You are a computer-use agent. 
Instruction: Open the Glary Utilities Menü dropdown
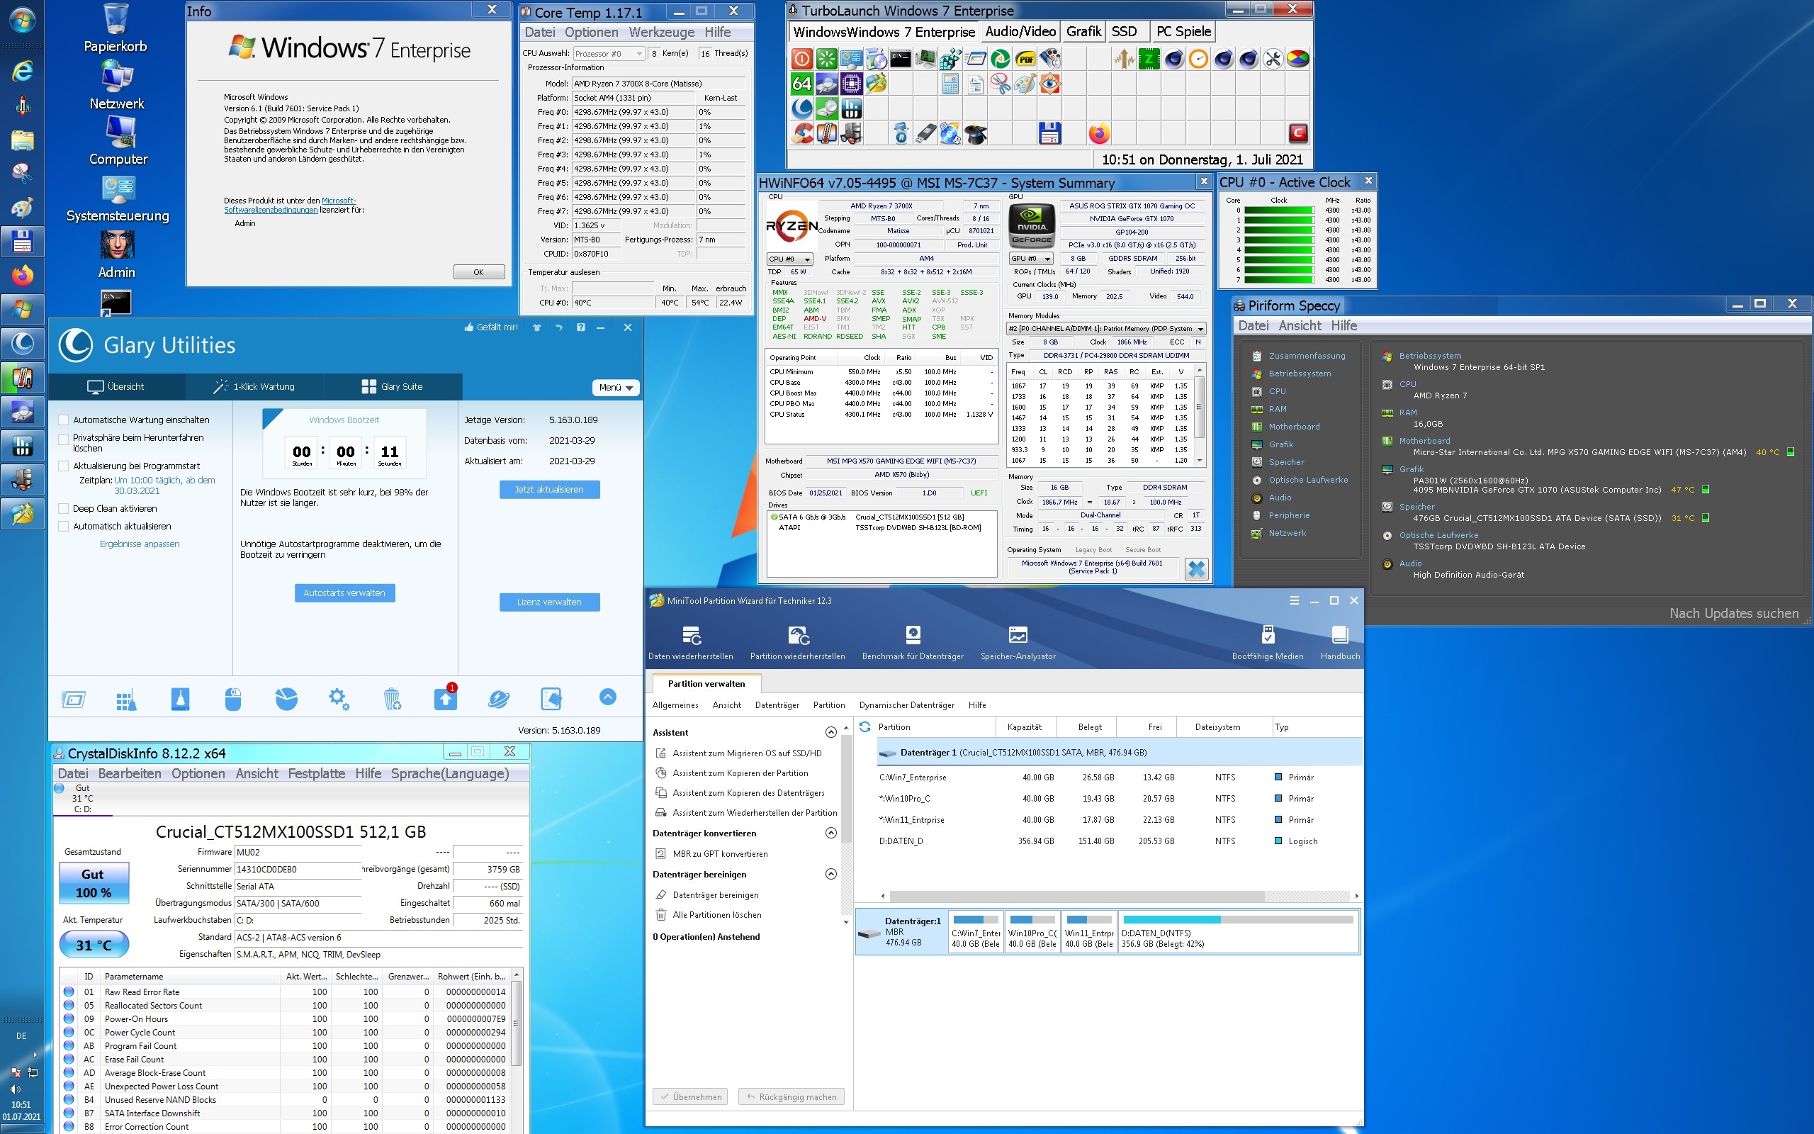[x=615, y=387]
